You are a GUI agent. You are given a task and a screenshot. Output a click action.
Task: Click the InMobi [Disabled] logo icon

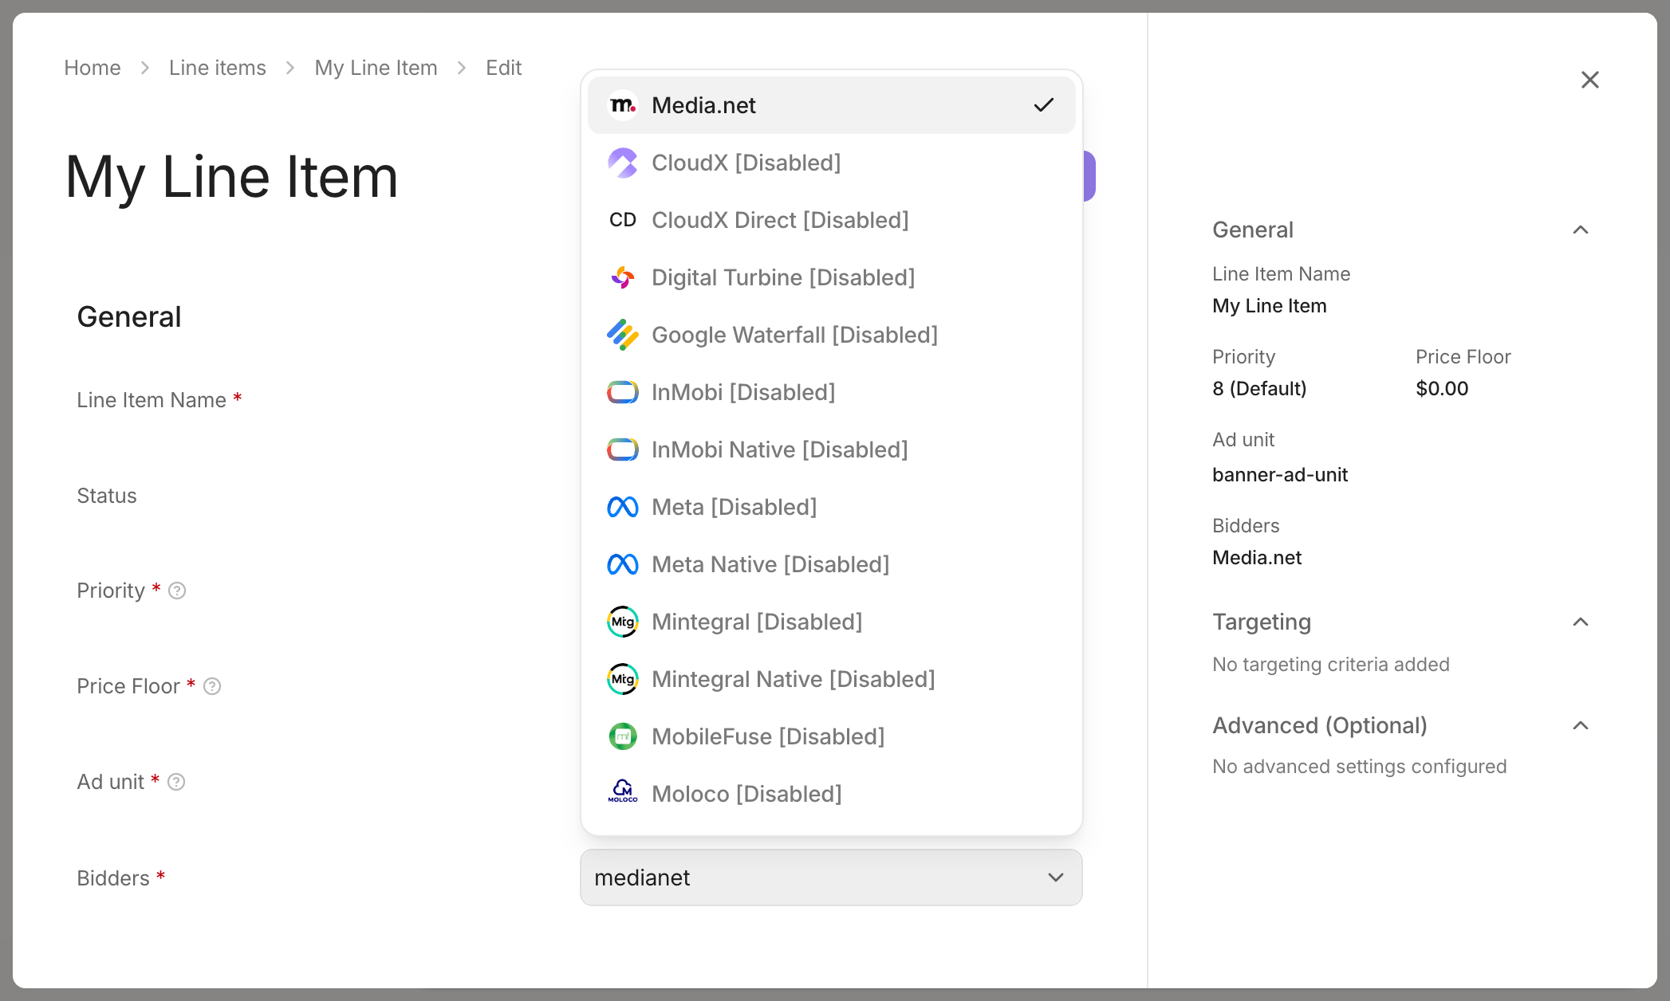click(x=623, y=392)
